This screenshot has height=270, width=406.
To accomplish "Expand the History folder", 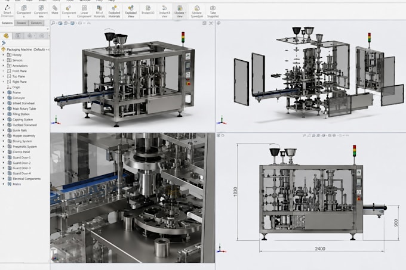I will point(4,55).
